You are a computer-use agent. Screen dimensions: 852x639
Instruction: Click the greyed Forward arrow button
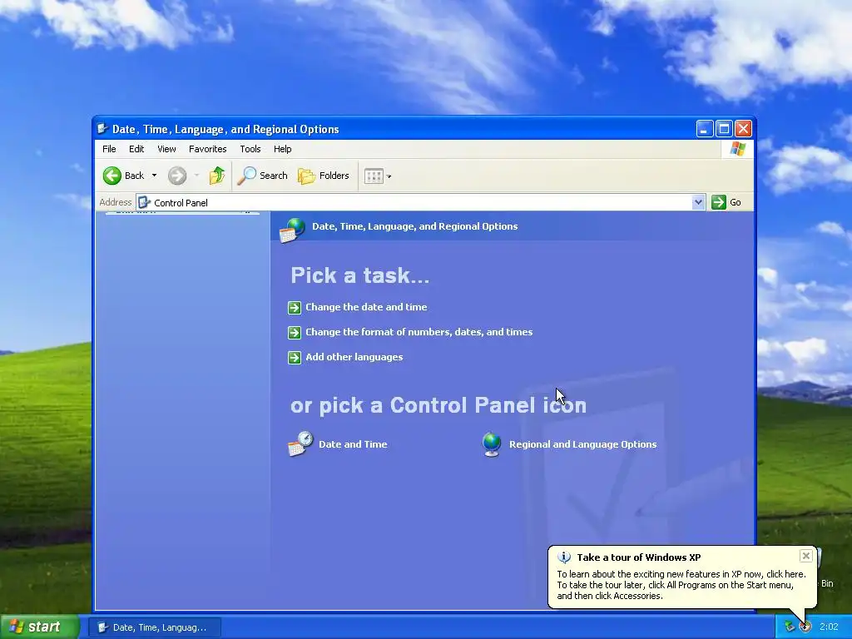[x=177, y=176]
